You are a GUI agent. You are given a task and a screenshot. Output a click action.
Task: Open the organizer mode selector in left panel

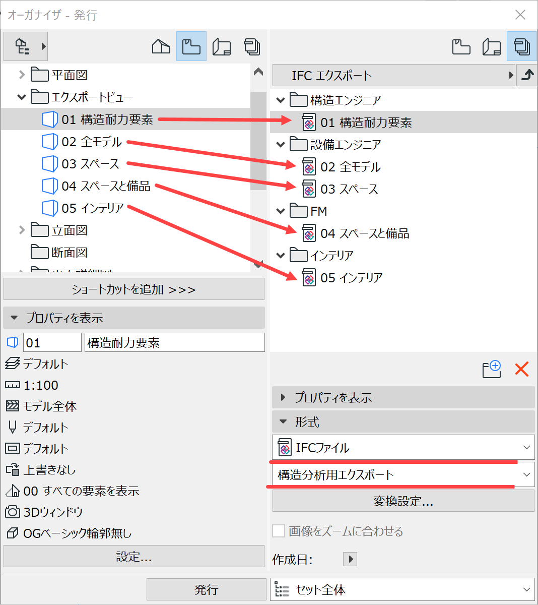25,46
